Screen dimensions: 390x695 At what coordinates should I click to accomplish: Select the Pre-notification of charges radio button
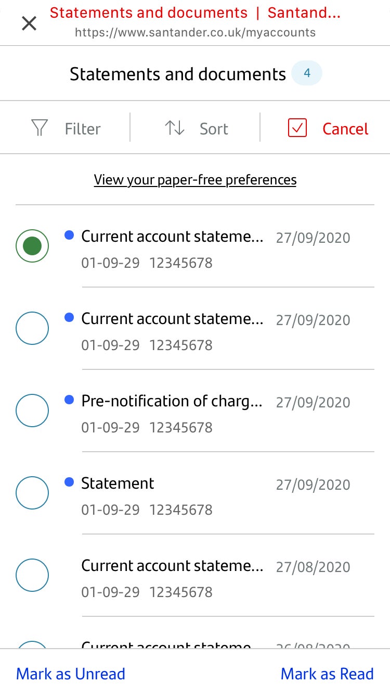coord(32,411)
